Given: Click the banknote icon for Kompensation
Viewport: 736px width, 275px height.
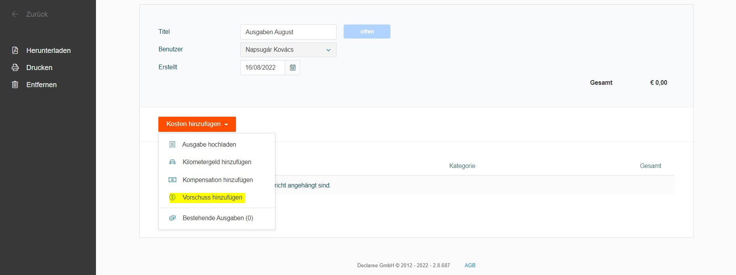Looking at the screenshot, I should point(172,180).
